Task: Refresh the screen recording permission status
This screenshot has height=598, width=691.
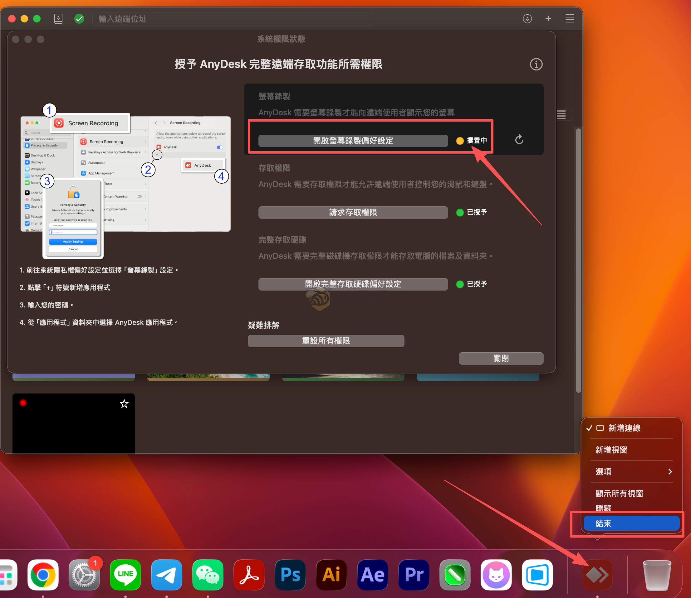Action: [x=519, y=139]
